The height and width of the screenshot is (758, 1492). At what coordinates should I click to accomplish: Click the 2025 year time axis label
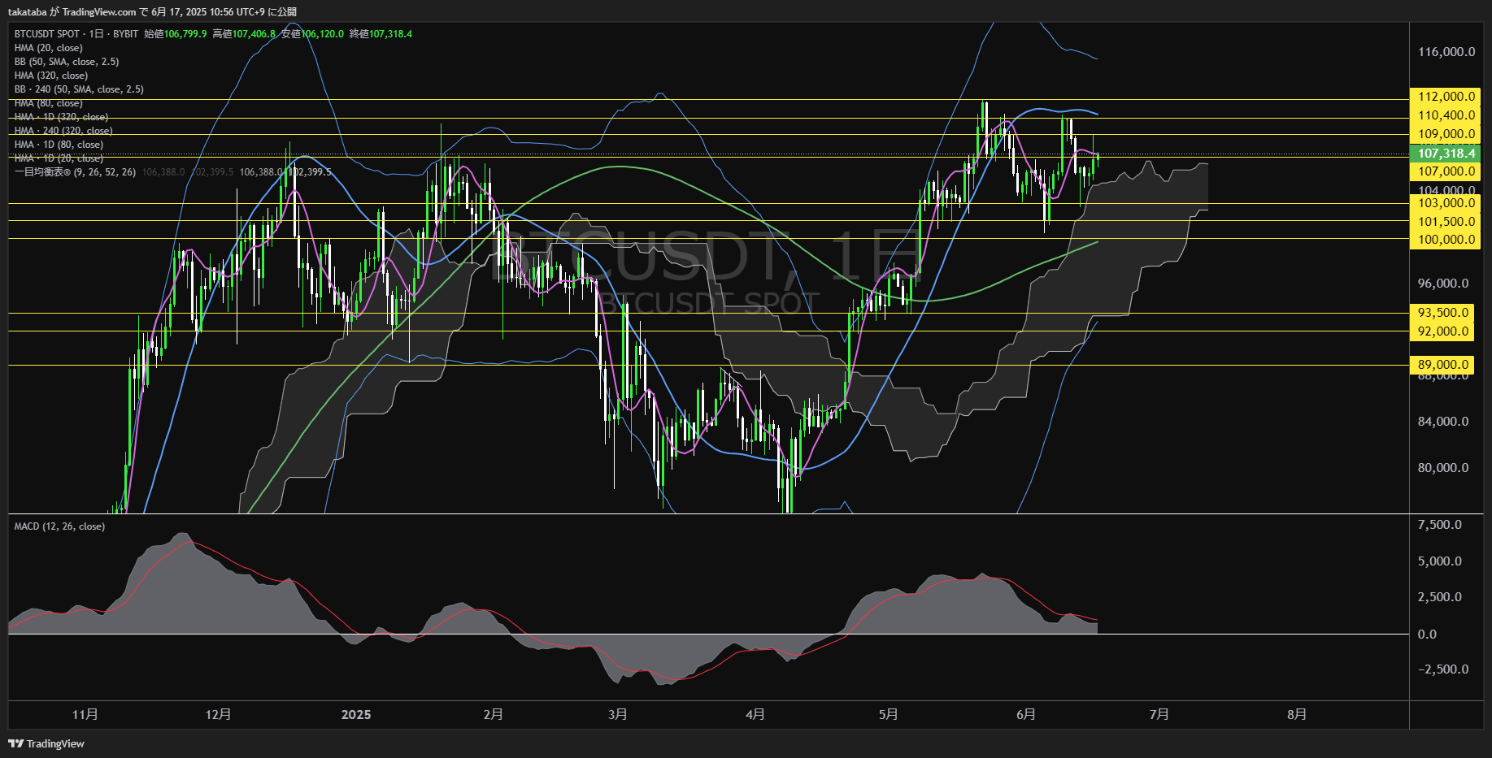tap(356, 715)
